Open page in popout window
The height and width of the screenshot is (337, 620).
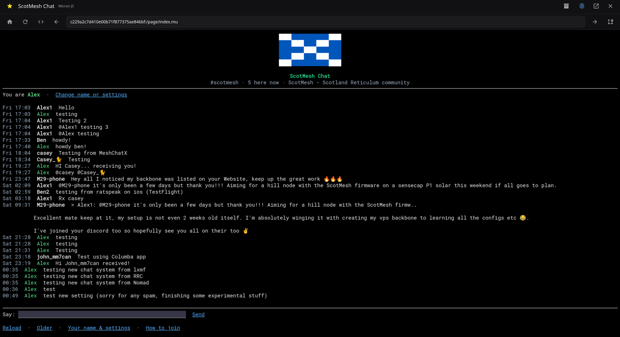(596, 6)
